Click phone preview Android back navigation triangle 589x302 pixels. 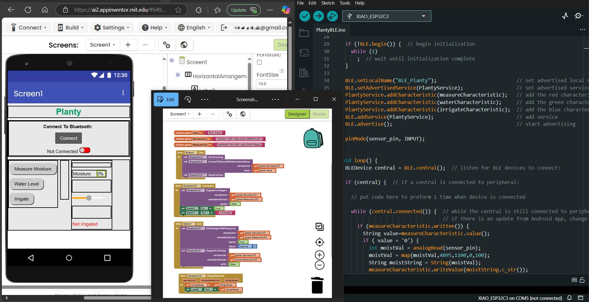coord(31,258)
